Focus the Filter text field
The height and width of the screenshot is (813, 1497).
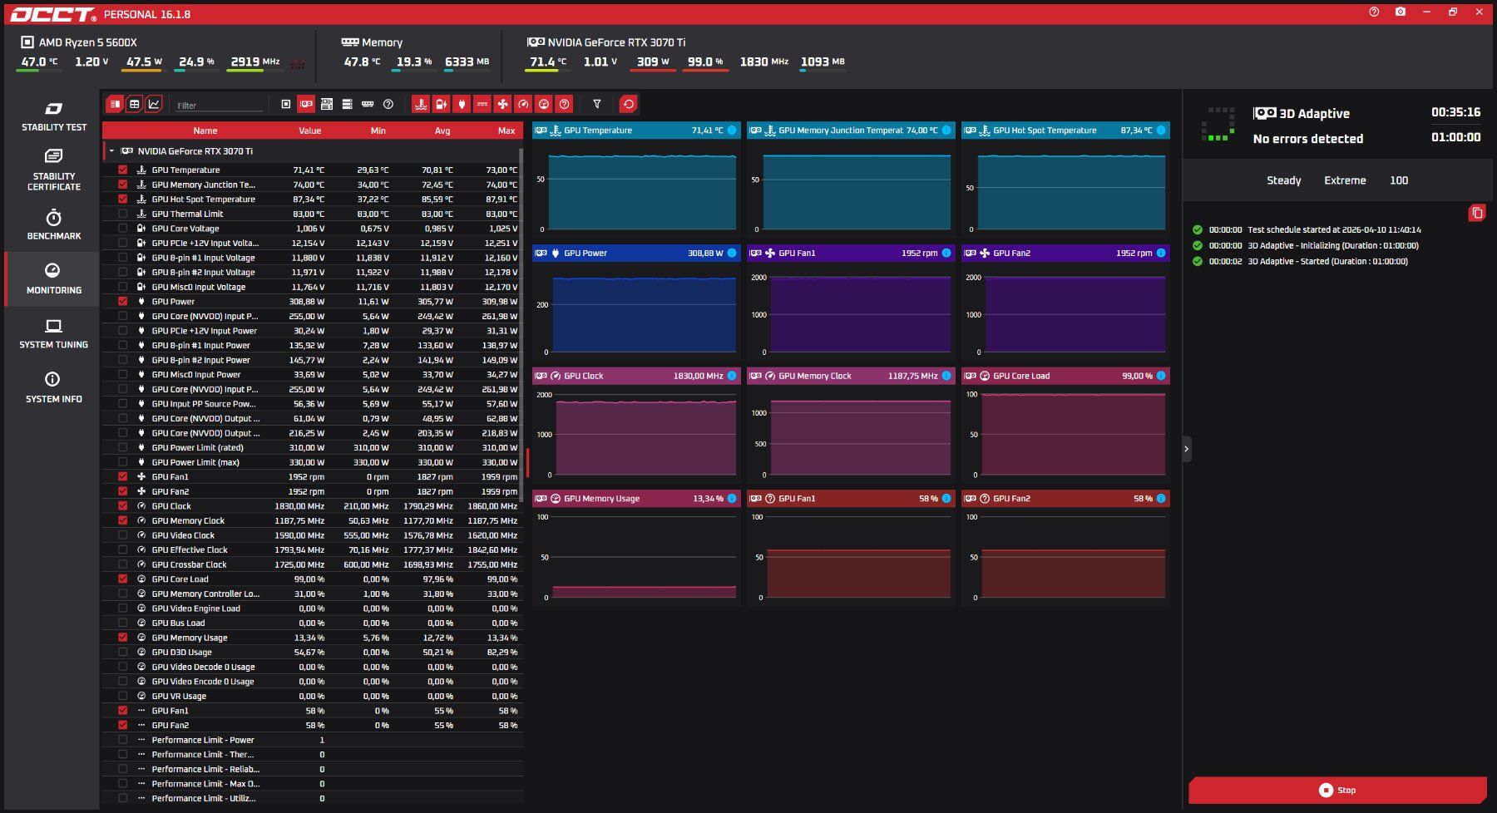pos(220,106)
